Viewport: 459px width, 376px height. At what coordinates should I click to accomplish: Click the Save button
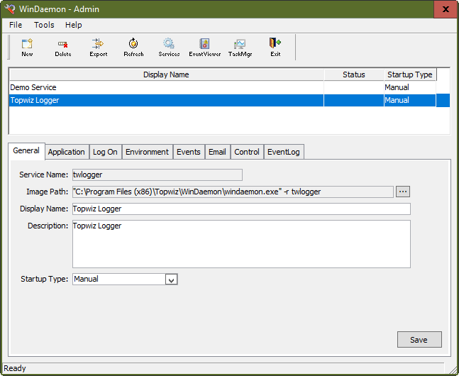click(419, 340)
